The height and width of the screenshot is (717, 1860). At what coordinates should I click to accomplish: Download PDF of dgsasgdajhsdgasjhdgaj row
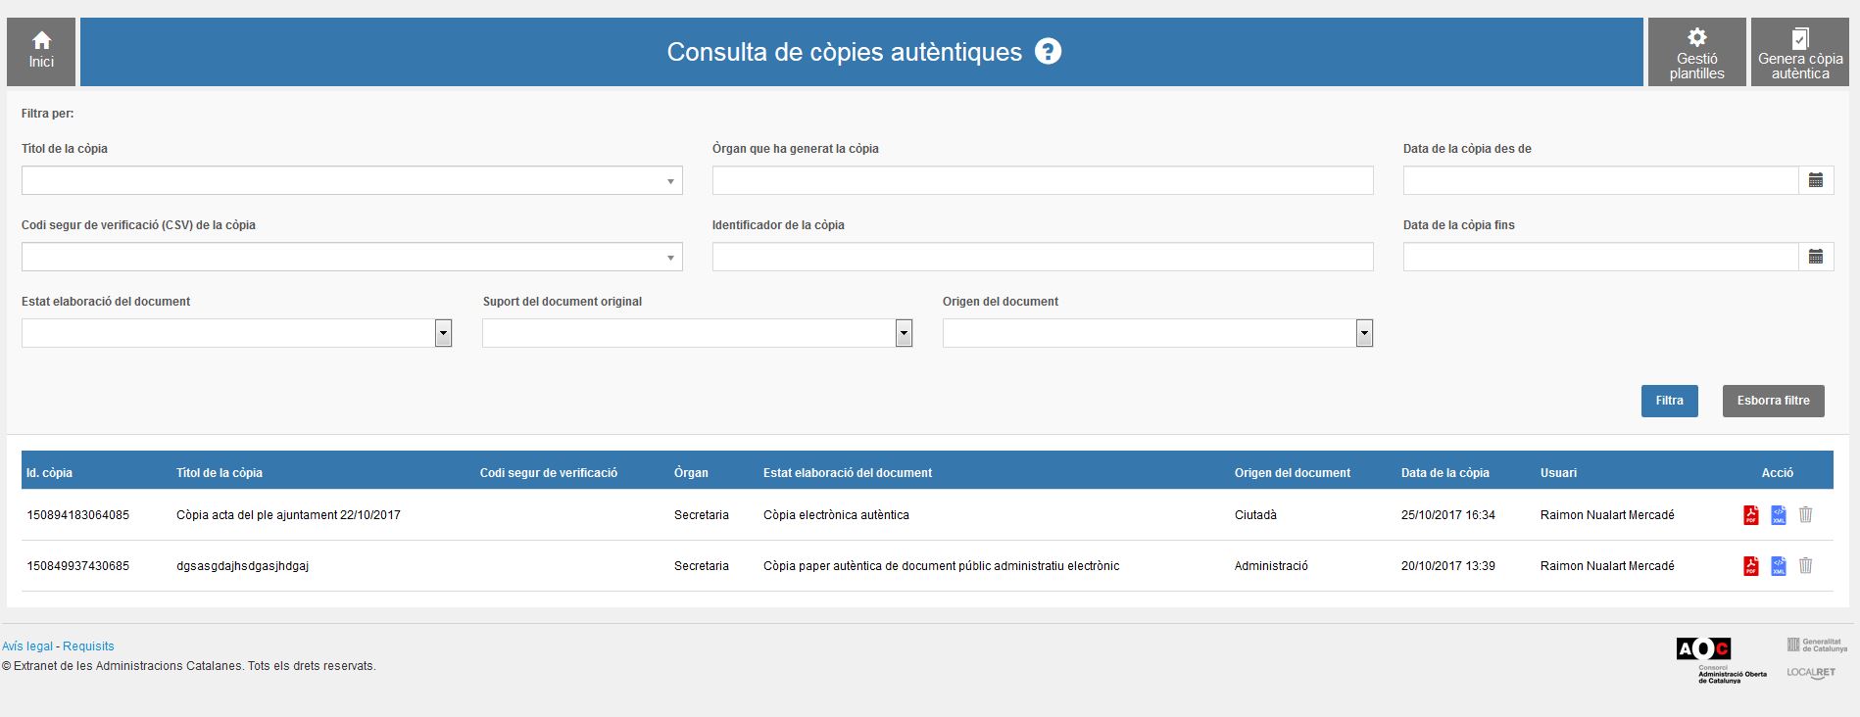click(1750, 566)
